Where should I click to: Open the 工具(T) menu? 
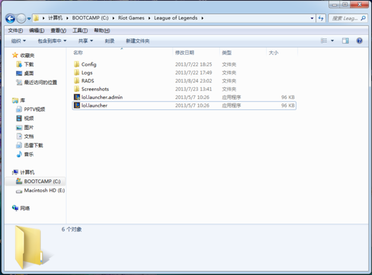80,30
